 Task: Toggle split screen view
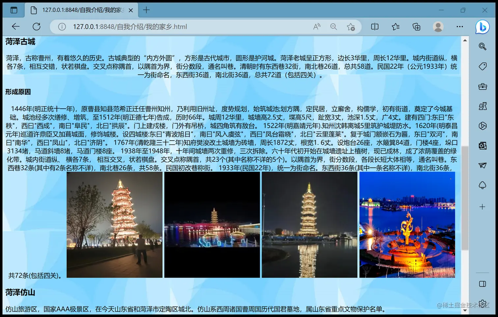374,27
